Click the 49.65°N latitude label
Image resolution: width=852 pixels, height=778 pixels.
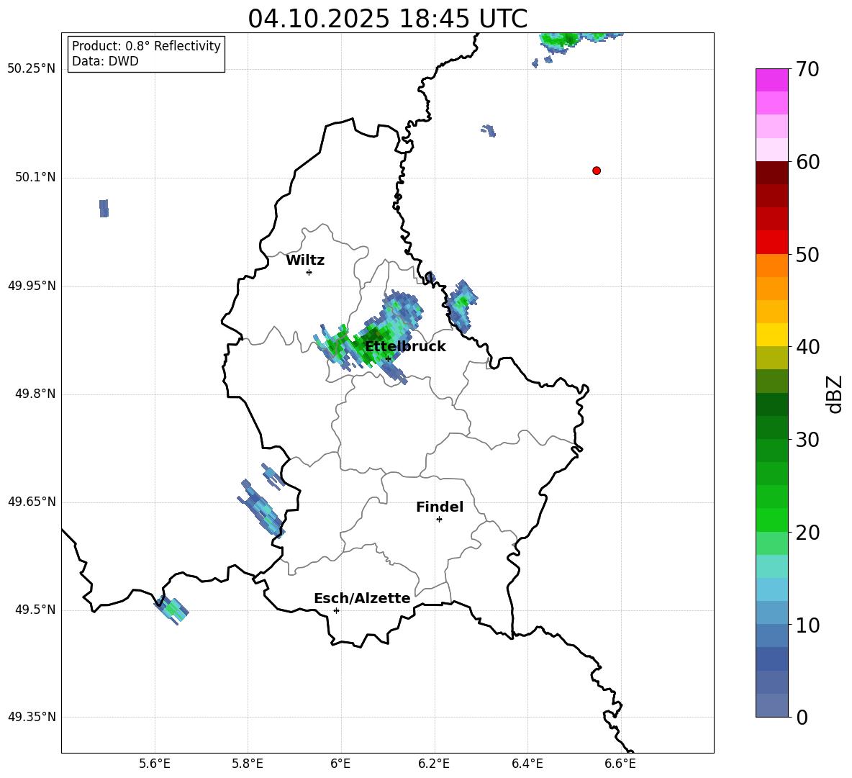click(x=32, y=502)
